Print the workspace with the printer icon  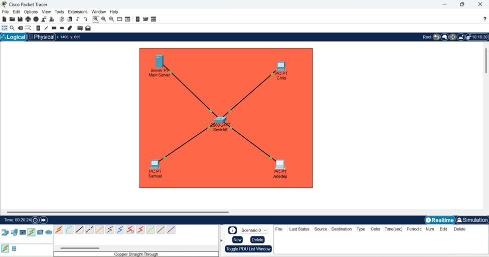click(28, 20)
